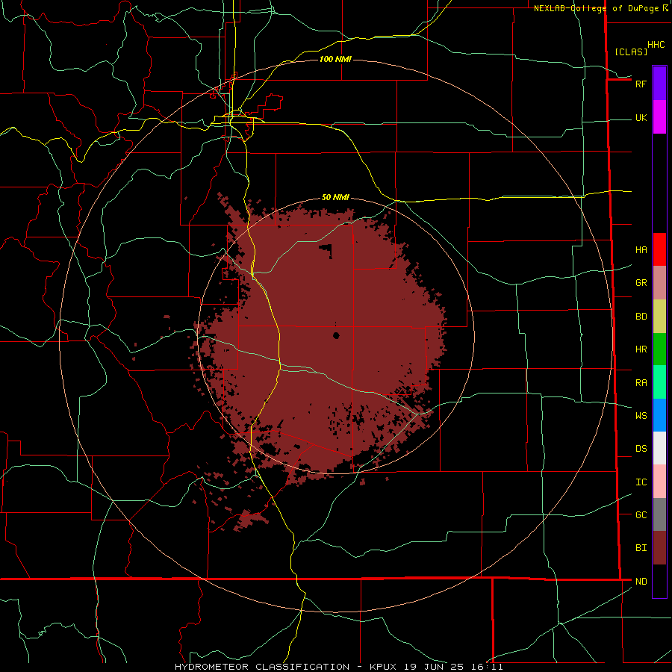Click the 19 JUN 25 date text
This screenshot has height=672, width=672.
pyautogui.click(x=435, y=667)
